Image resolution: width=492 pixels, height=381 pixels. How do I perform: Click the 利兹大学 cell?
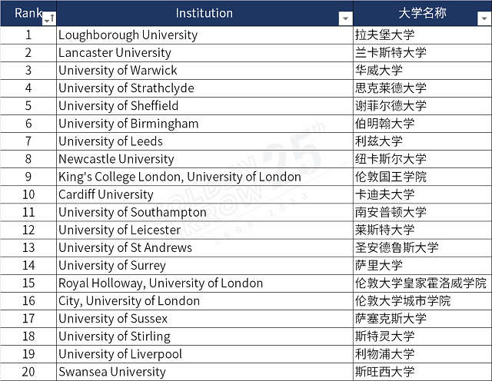pyautogui.click(x=422, y=141)
